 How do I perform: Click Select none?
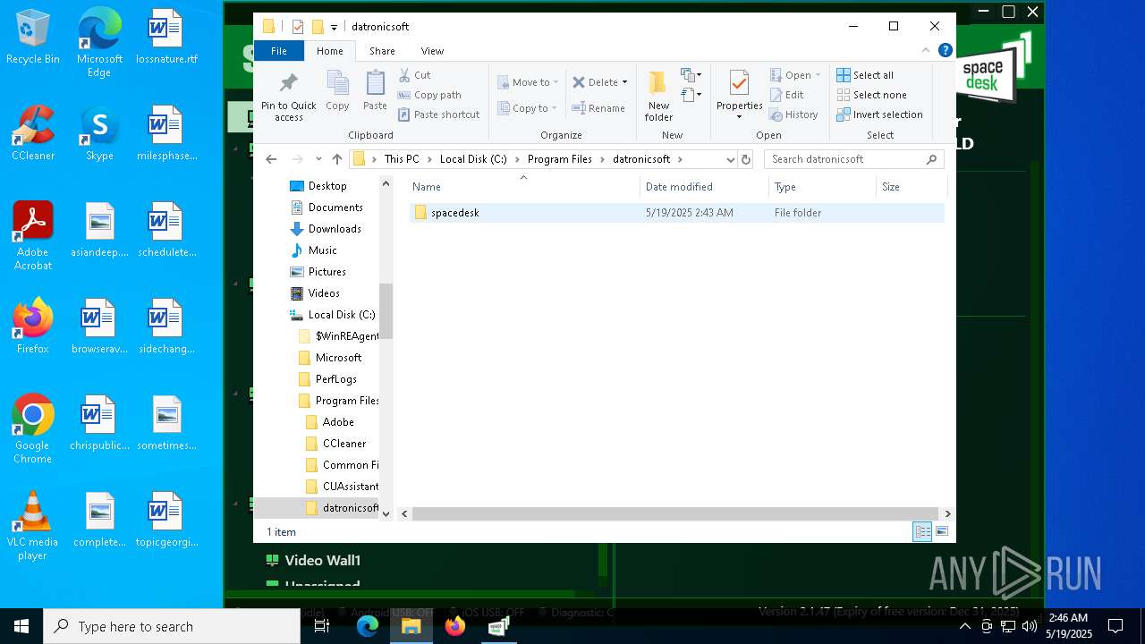pyautogui.click(x=871, y=95)
